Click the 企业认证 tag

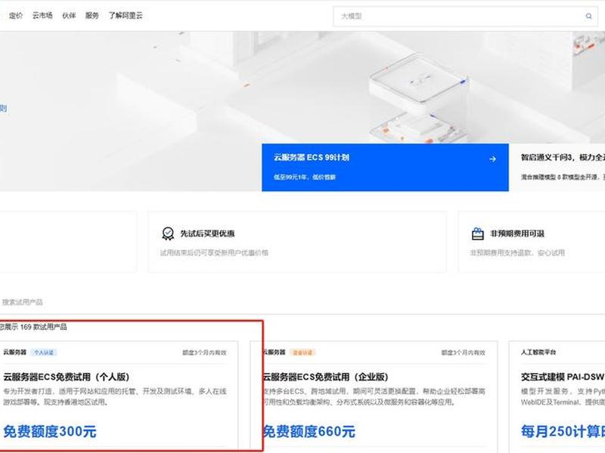(x=302, y=353)
